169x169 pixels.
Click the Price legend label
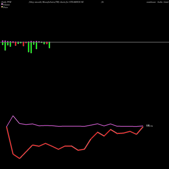pyautogui.click(x=5, y=7)
